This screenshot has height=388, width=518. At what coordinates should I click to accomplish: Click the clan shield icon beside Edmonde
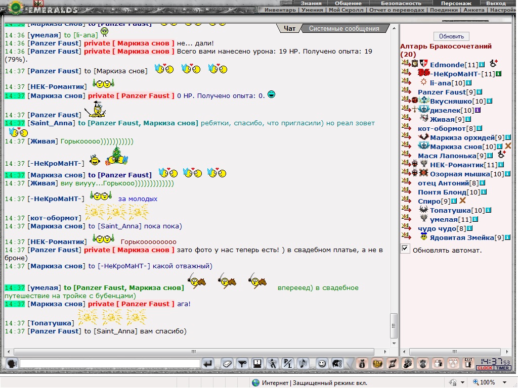424,63
